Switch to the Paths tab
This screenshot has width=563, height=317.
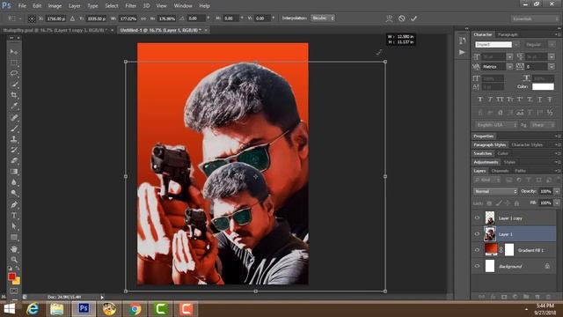[x=520, y=171]
